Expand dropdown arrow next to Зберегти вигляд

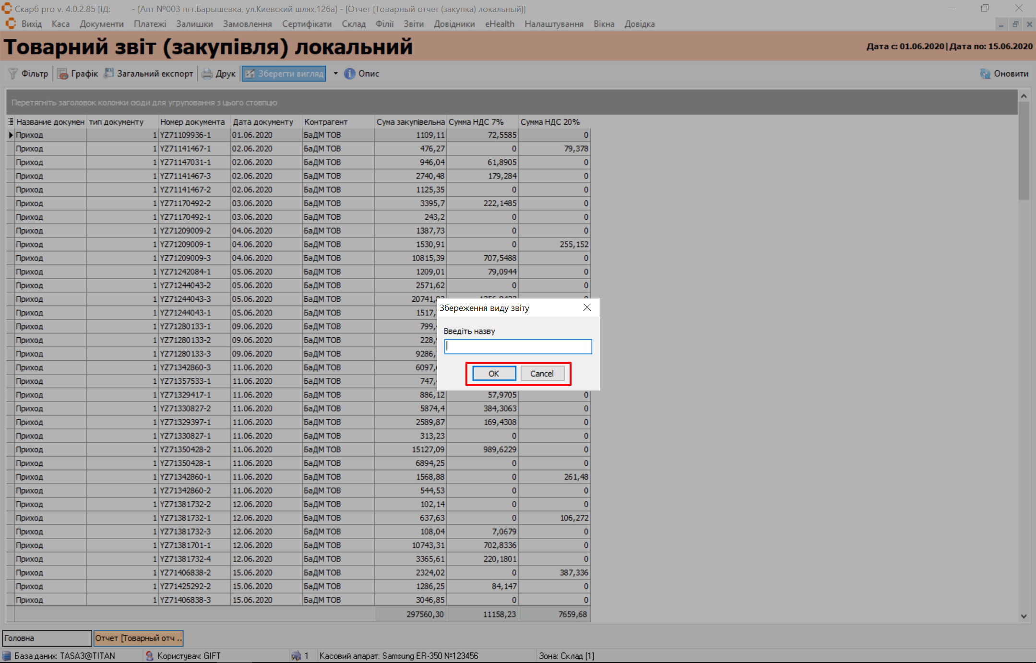tap(335, 73)
